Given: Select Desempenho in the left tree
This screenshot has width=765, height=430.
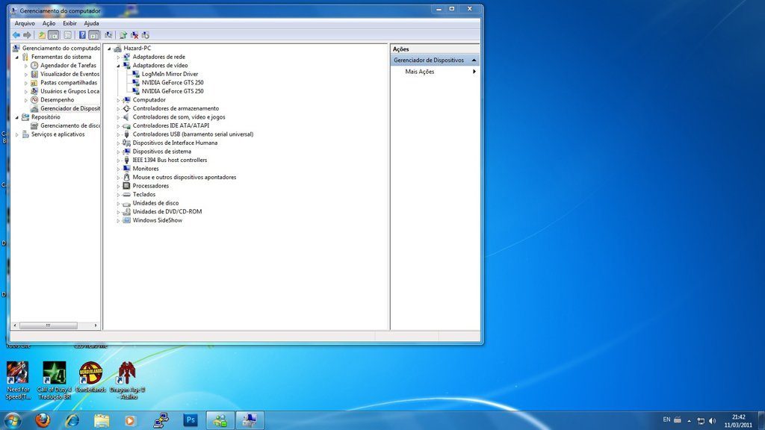Looking at the screenshot, I should pyautogui.click(x=57, y=100).
